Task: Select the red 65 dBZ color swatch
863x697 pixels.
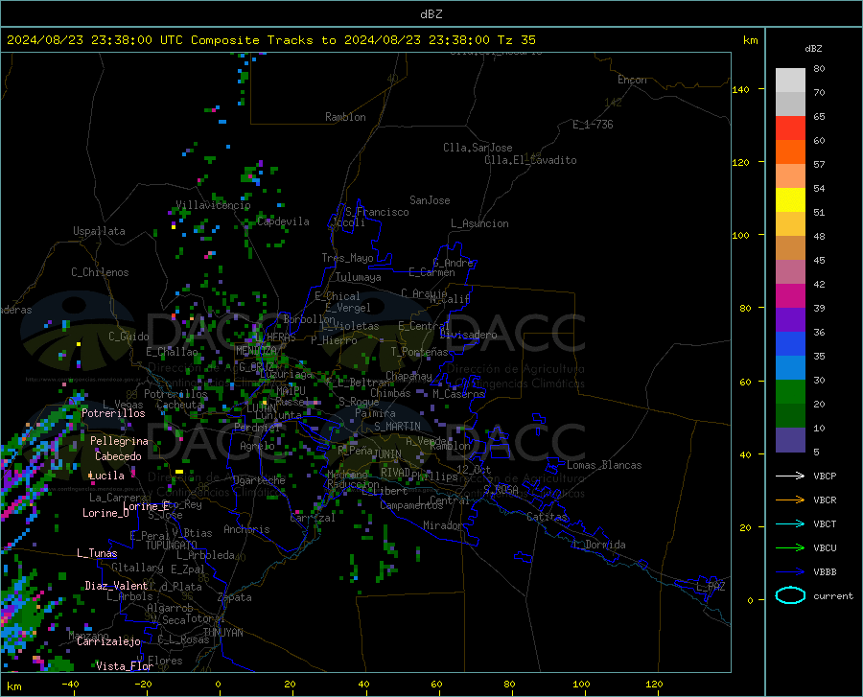Action: [x=790, y=128]
